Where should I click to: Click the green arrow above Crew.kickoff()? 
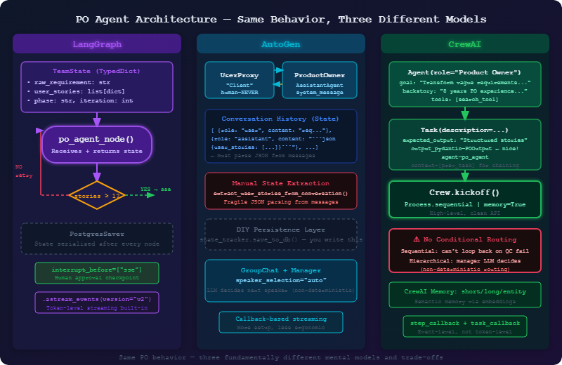tap(465, 175)
